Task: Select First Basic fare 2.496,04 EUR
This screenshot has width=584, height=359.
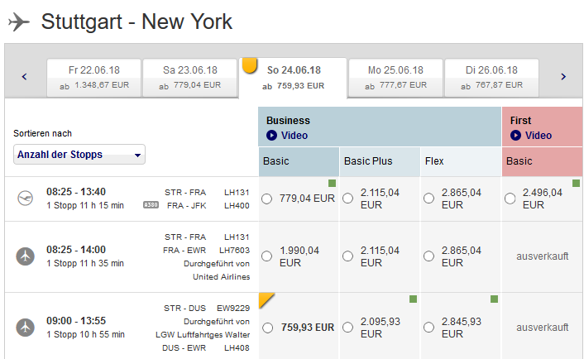Action: (x=510, y=199)
